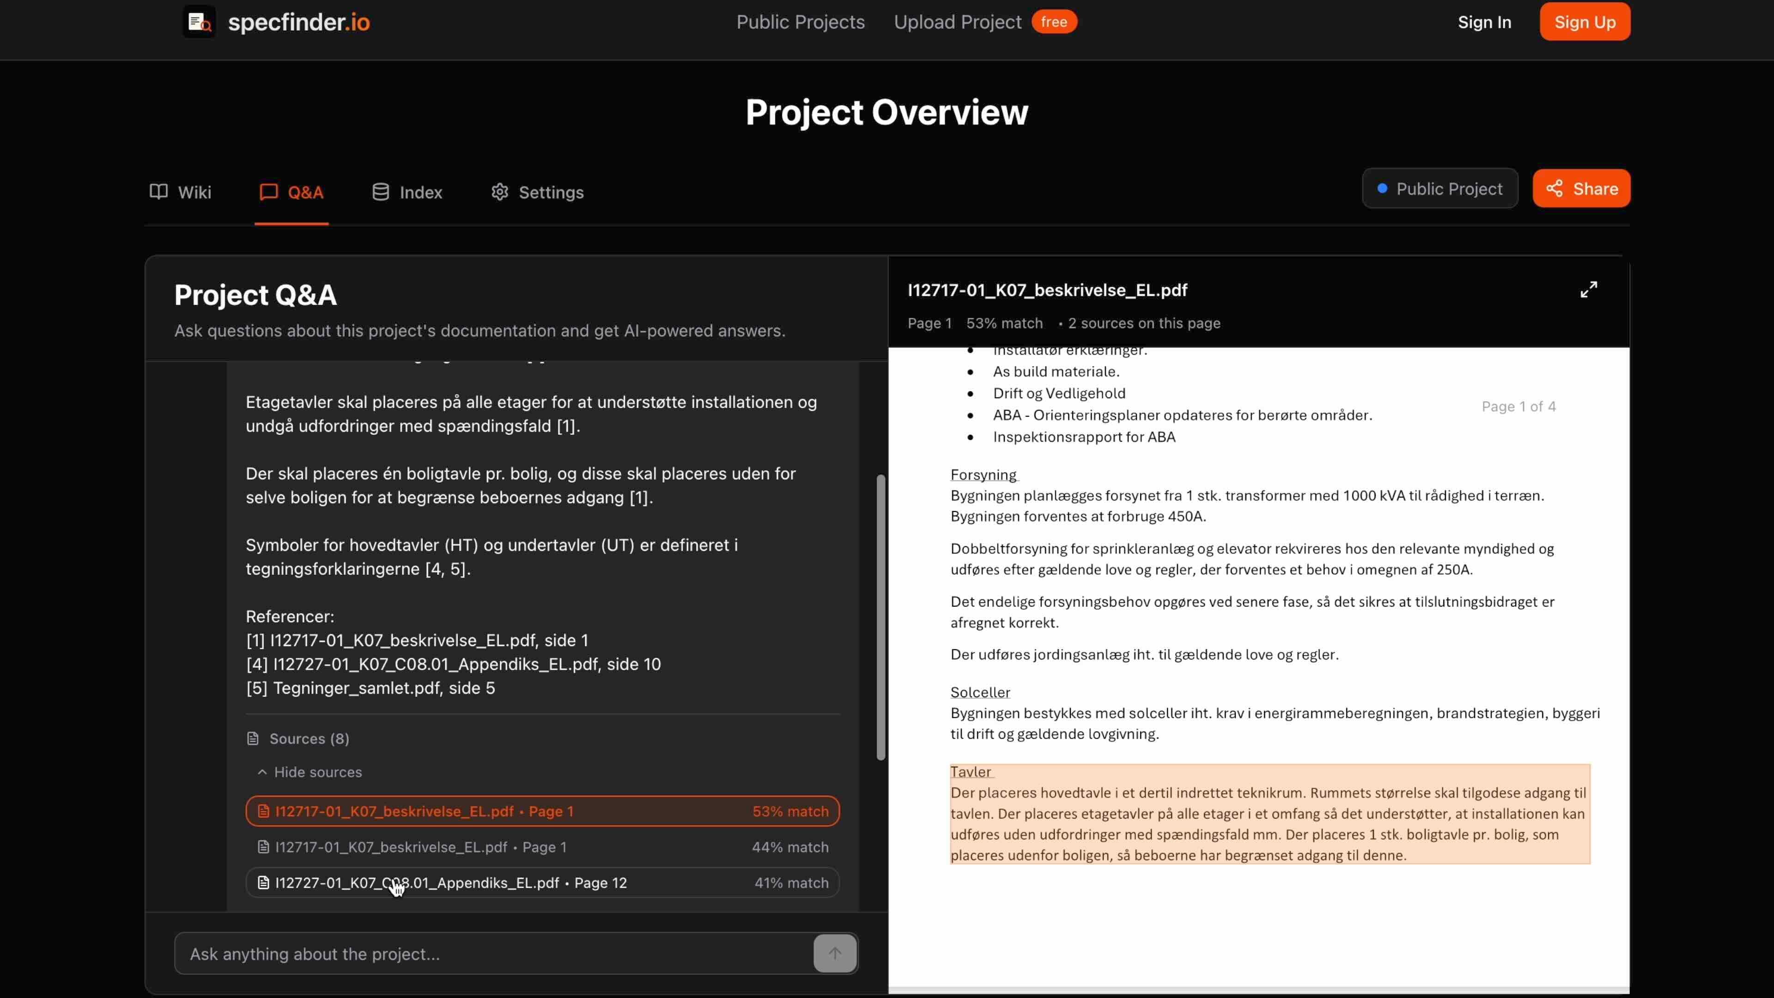Switch to the Index tab

pos(407,192)
